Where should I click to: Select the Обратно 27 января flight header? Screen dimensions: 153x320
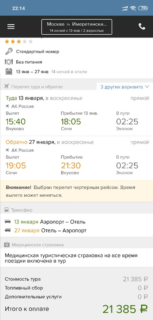(x=50, y=142)
